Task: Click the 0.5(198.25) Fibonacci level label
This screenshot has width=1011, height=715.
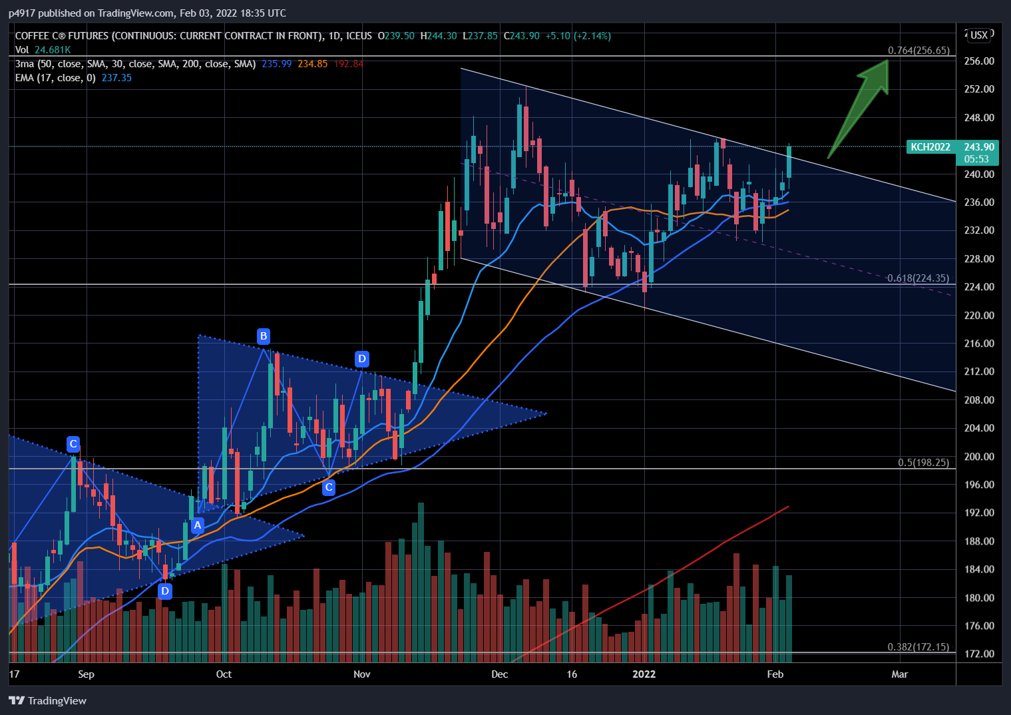Action: click(x=924, y=463)
